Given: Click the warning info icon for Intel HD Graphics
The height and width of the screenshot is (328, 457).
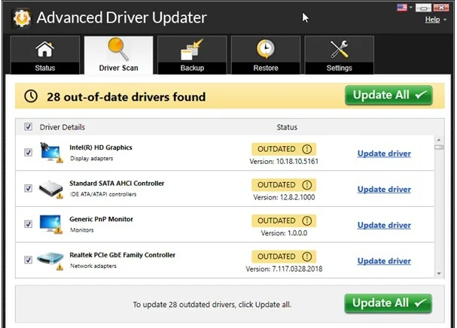Looking at the screenshot, I should tap(306, 149).
